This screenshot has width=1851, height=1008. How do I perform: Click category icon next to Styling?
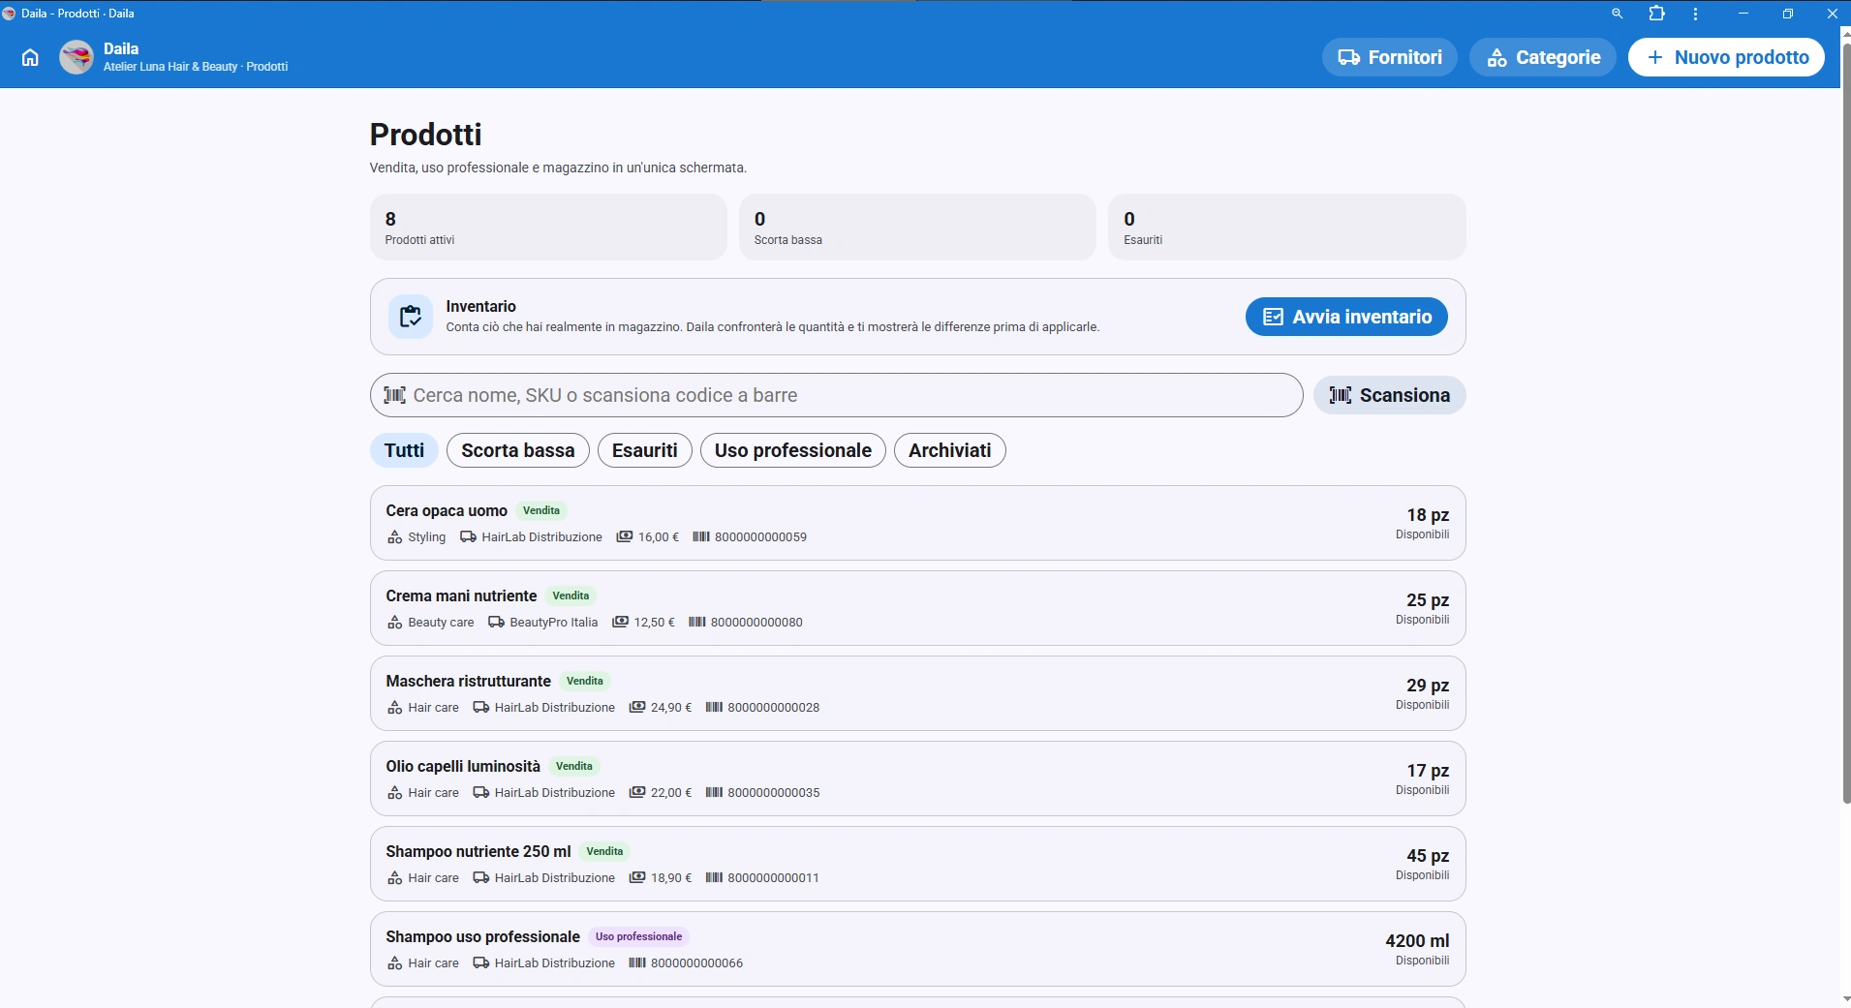tap(394, 537)
